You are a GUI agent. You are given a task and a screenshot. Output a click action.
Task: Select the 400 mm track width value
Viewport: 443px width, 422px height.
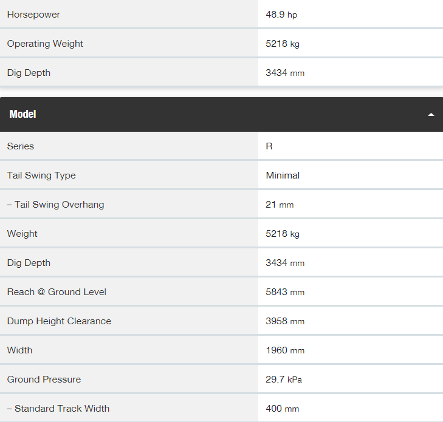[x=282, y=409]
